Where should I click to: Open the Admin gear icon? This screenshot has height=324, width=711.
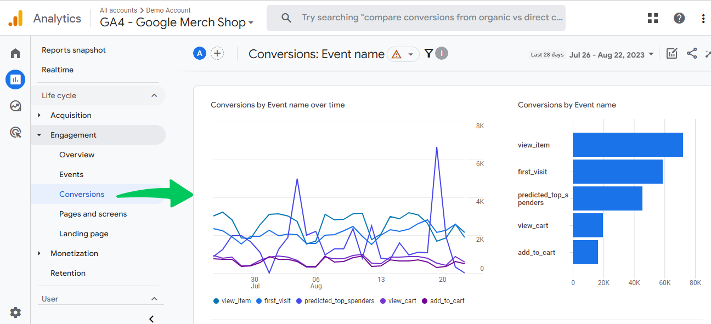(15, 312)
